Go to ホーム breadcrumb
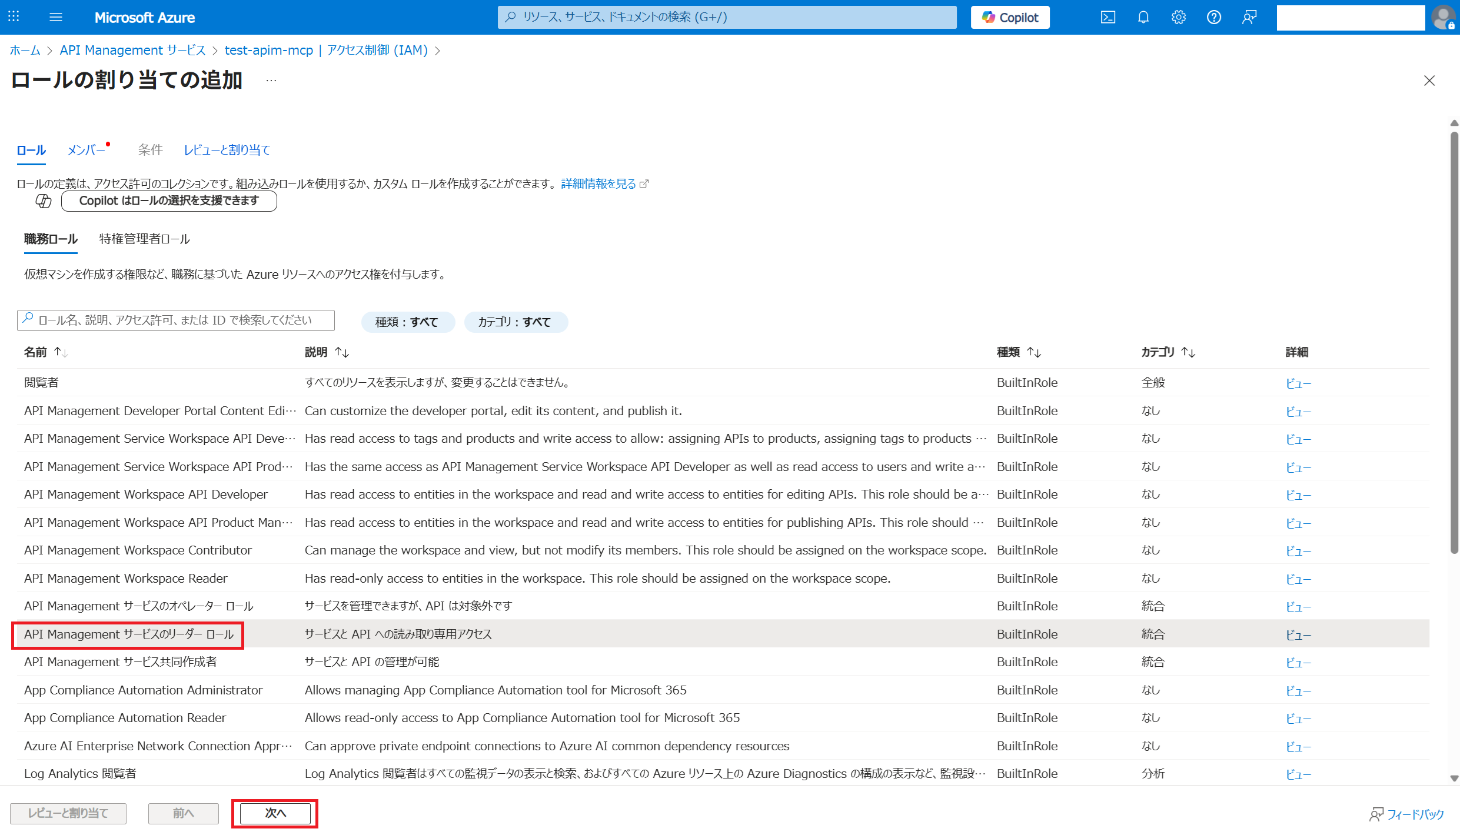This screenshot has width=1460, height=832. [x=25, y=51]
